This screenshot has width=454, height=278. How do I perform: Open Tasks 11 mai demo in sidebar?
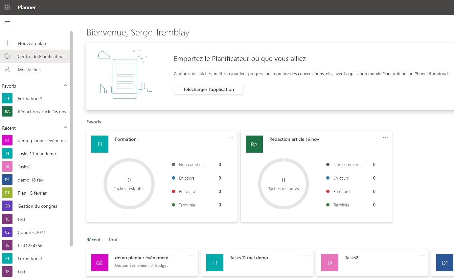click(x=35, y=154)
